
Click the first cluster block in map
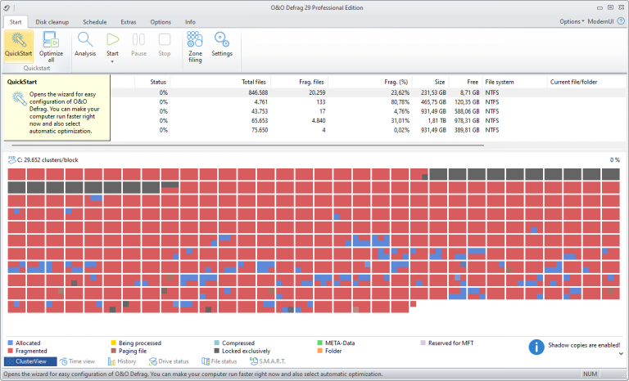coord(17,174)
